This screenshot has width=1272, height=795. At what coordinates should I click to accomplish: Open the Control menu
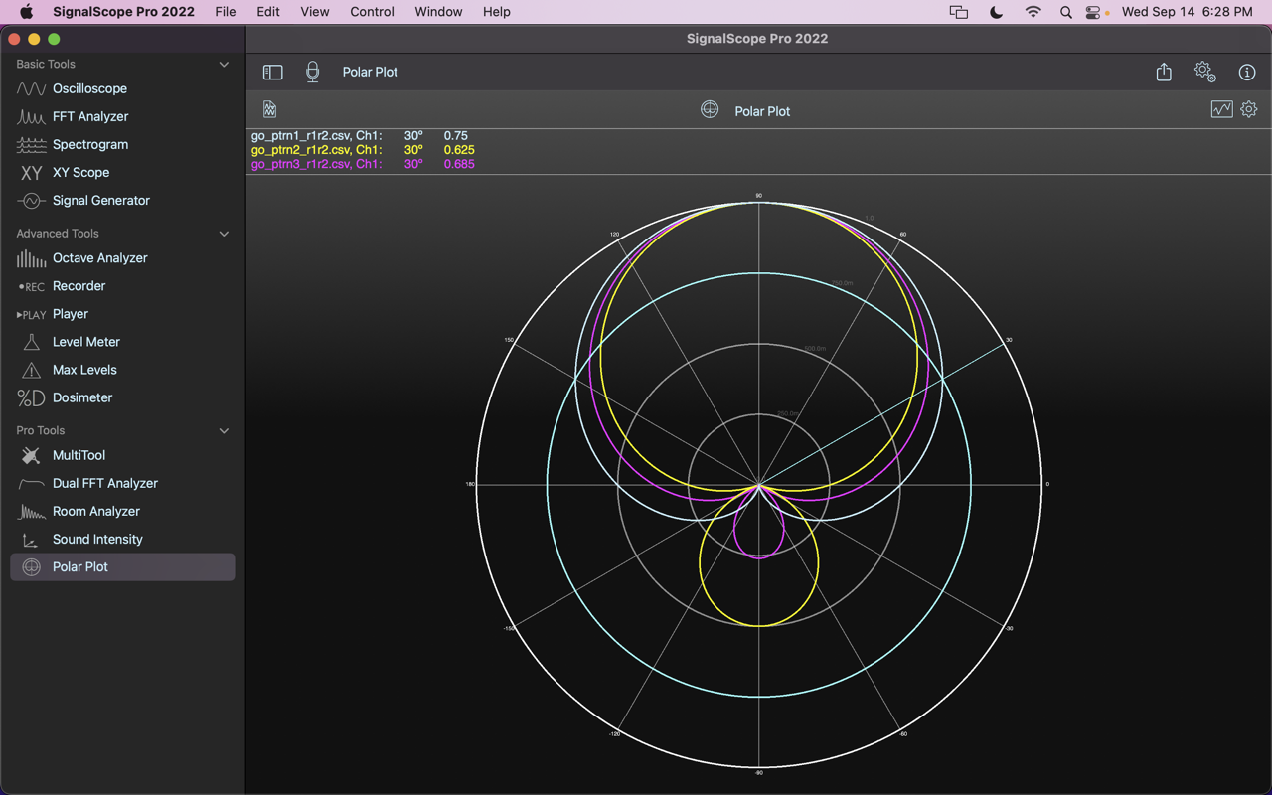tap(372, 12)
